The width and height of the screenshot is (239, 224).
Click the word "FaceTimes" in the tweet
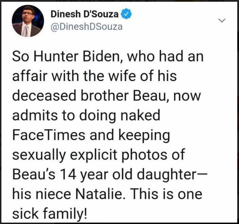(x=49, y=135)
